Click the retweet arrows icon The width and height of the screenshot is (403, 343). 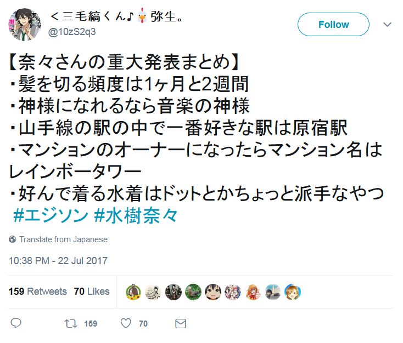71,323
